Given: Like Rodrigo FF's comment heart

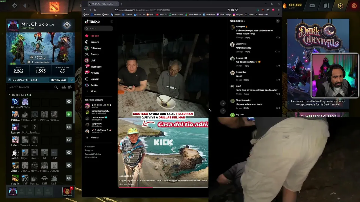Looking at the screenshot, I should click(x=277, y=38).
